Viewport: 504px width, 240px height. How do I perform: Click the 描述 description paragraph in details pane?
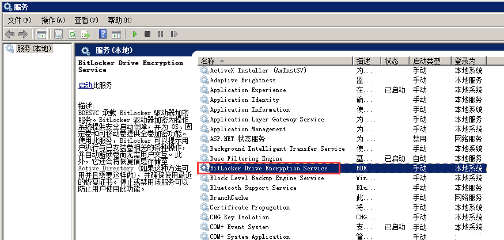[x=135, y=150]
